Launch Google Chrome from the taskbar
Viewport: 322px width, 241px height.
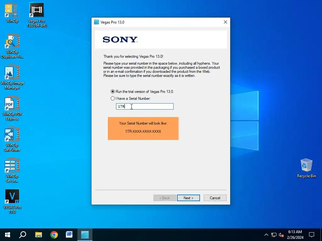pos(54,235)
